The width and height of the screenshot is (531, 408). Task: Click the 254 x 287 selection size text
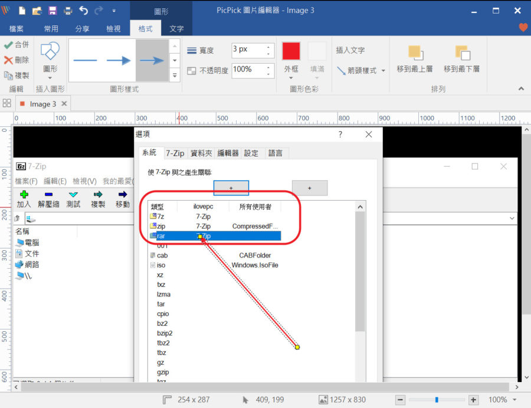pyautogui.click(x=194, y=400)
